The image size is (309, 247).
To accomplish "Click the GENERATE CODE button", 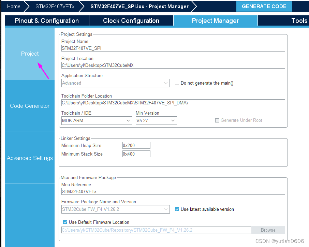I will click(x=264, y=6).
